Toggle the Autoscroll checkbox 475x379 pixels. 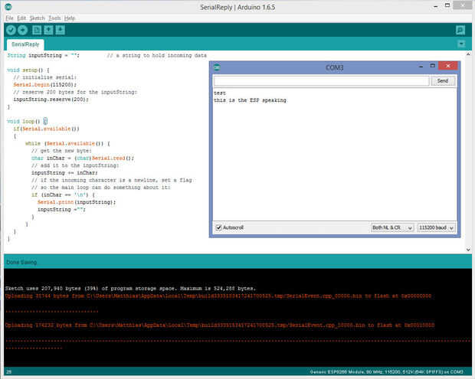[x=218, y=227]
